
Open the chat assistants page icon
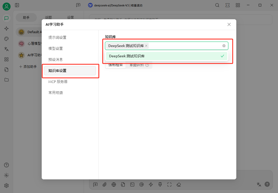pyautogui.click(x=6, y=18)
